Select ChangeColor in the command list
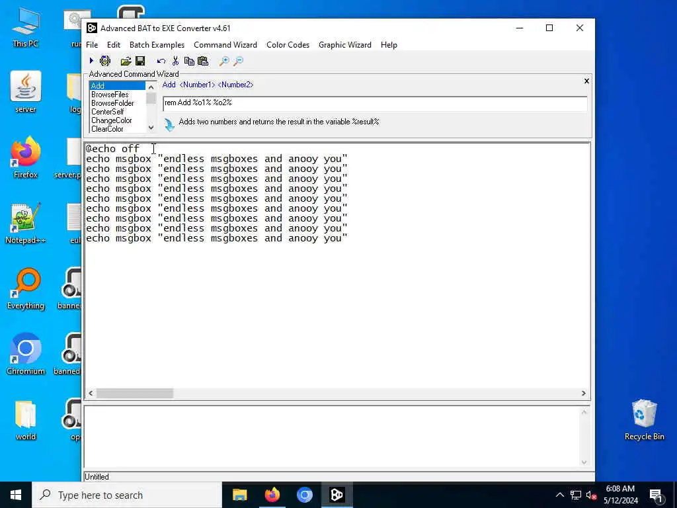Image resolution: width=677 pixels, height=508 pixels. coord(117,120)
